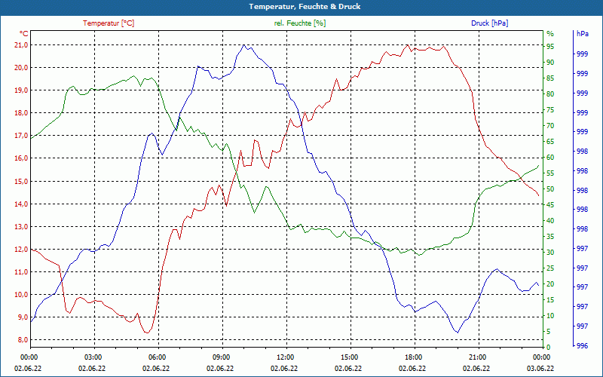The height and width of the screenshot is (377, 603).
Task: Select the green "rel. Feuchte [%]" legend label
Action: (x=300, y=23)
